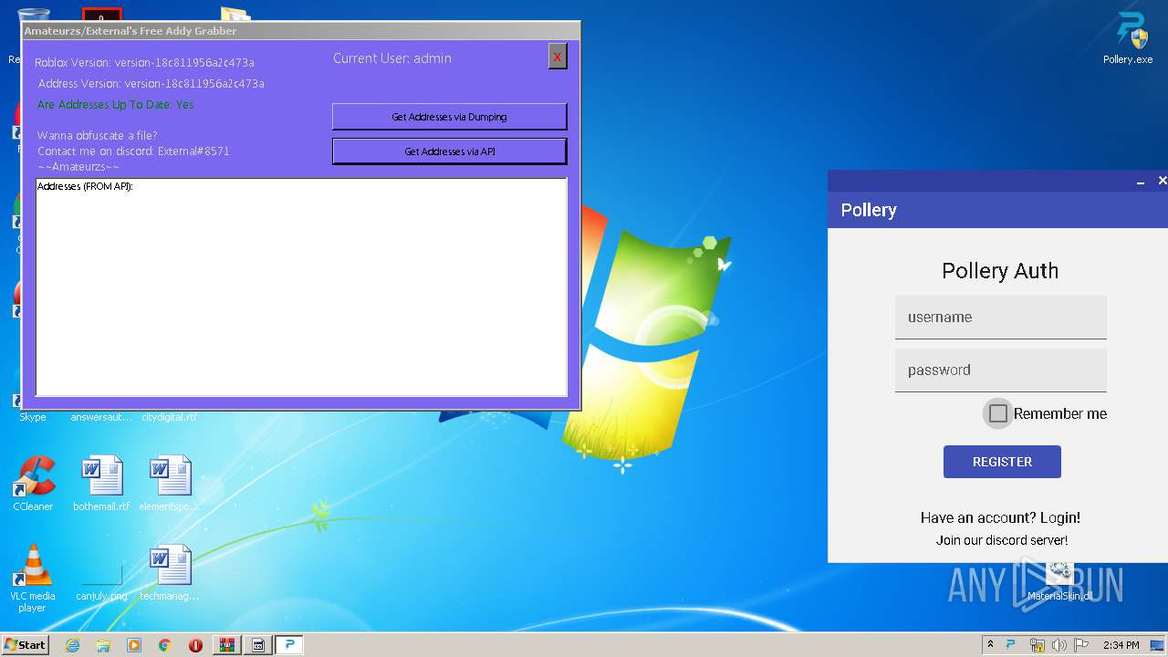The width and height of the screenshot is (1168, 657).
Task: Select the citydigital.rtf file label
Action: [169, 417]
